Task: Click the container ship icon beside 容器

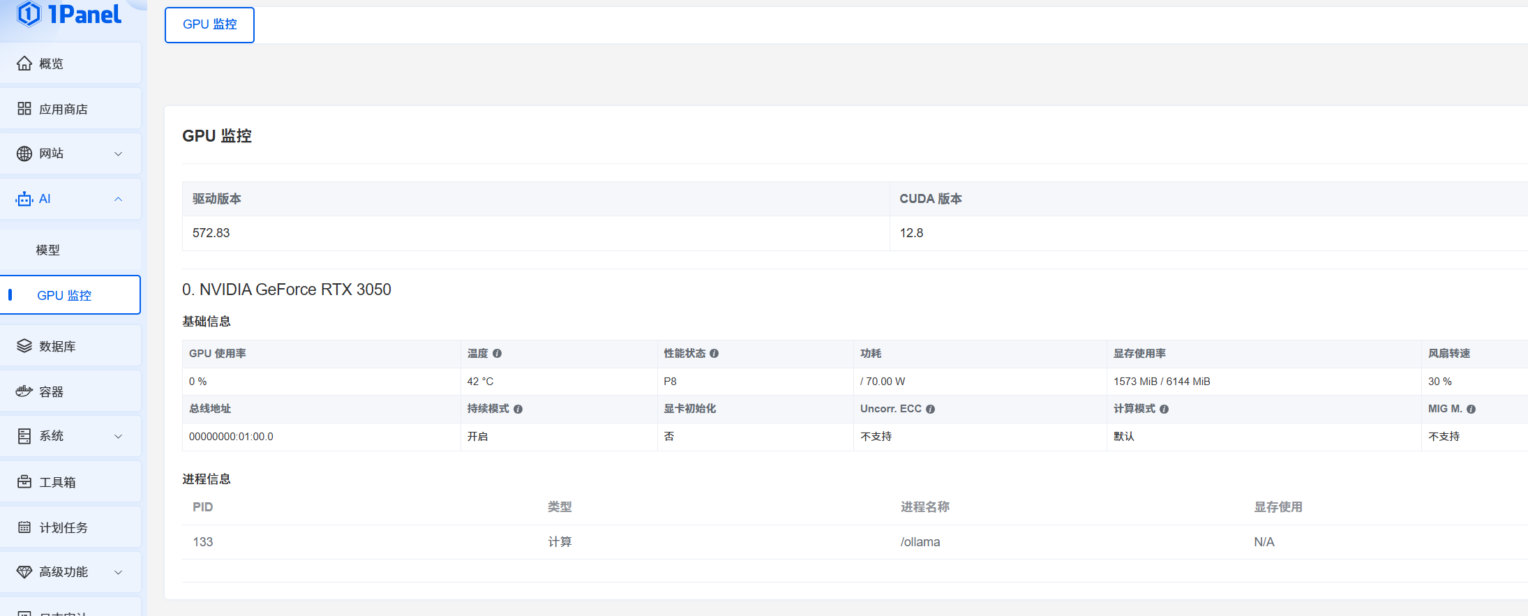Action: pyautogui.click(x=24, y=391)
